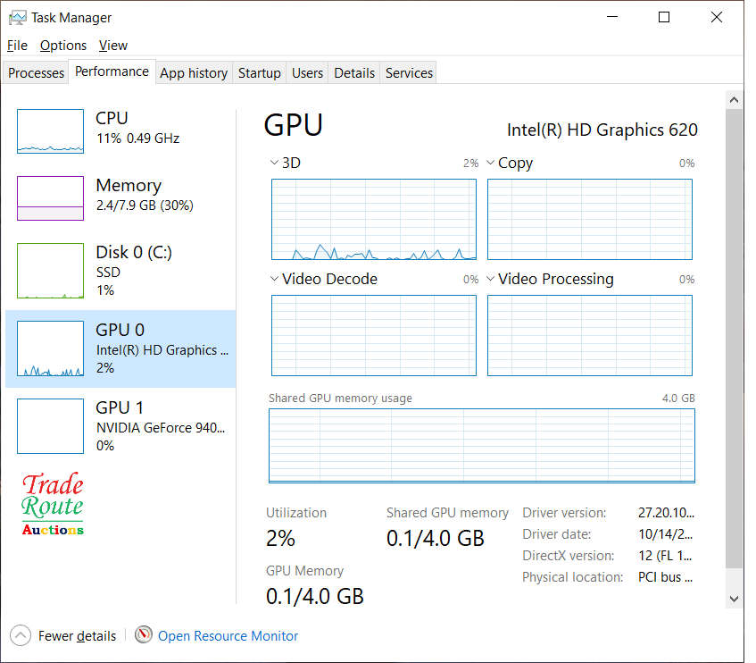Click the Shared GPU memory usage graph

482,446
